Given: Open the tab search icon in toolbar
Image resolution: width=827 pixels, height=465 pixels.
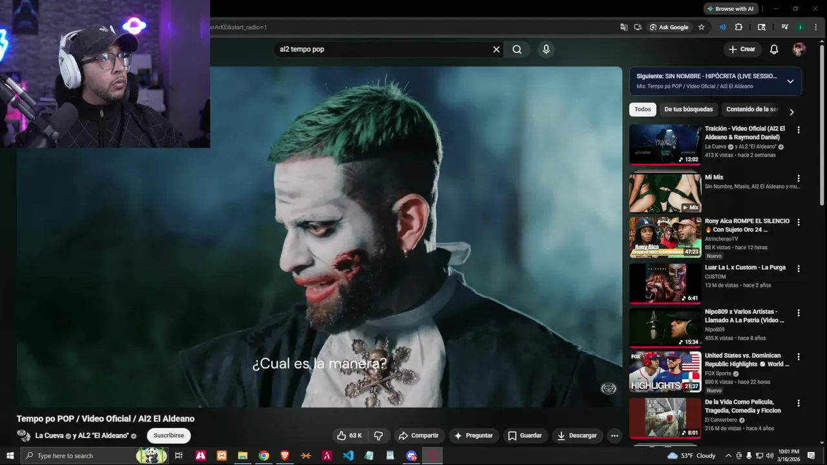Looking at the screenshot, I should 761,27.
